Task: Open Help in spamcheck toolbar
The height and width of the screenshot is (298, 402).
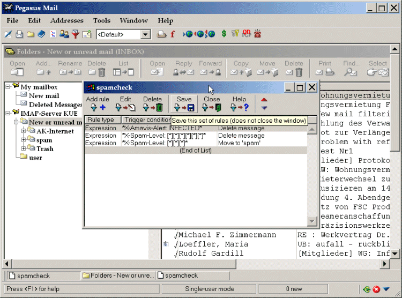Action: (239, 103)
